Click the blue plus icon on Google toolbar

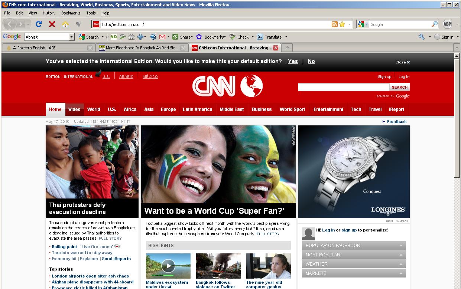pyautogui.click(x=141, y=37)
